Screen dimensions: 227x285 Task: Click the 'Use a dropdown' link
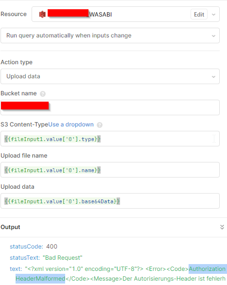(71, 125)
